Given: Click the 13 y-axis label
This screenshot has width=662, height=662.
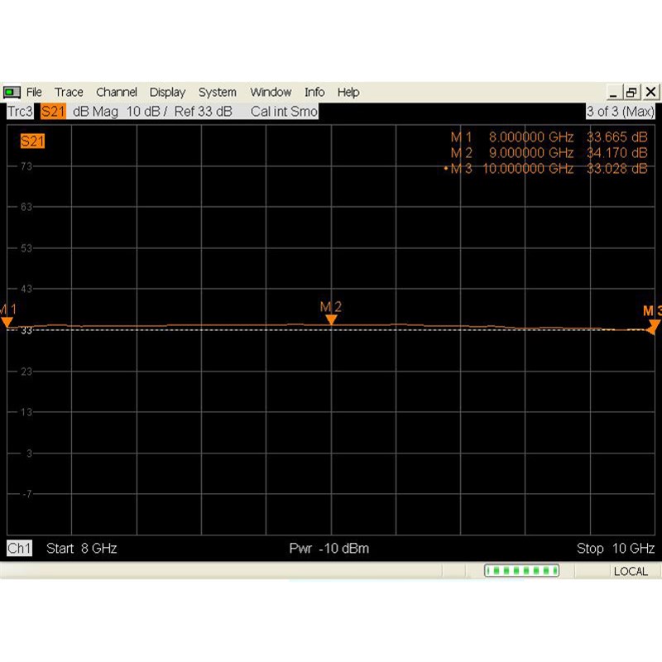Looking at the screenshot, I should tap(26, 412).
